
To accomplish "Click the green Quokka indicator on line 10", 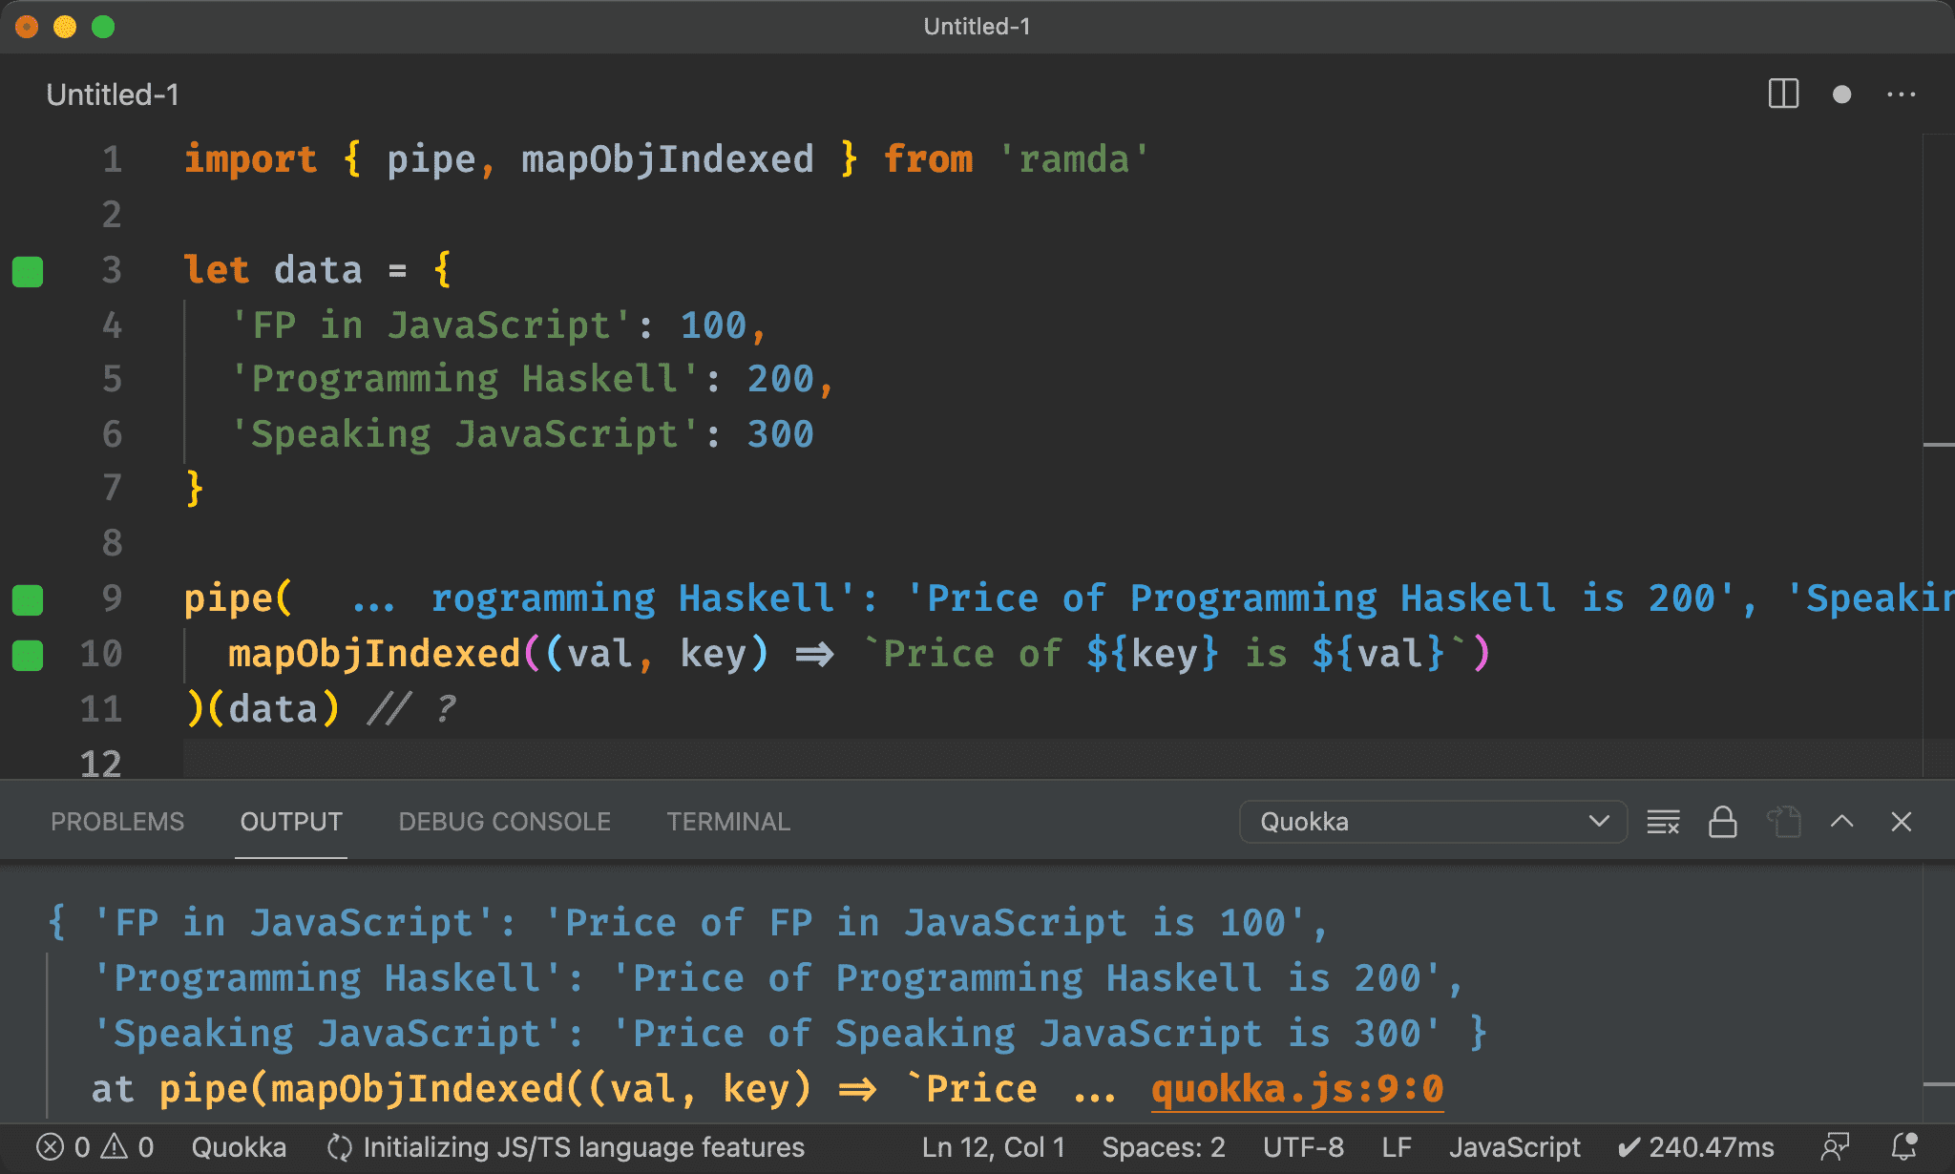I will coord(28,655).
